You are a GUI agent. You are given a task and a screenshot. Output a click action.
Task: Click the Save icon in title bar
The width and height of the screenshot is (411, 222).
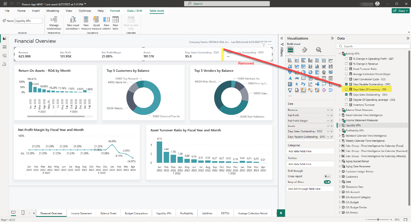(5, 4)
